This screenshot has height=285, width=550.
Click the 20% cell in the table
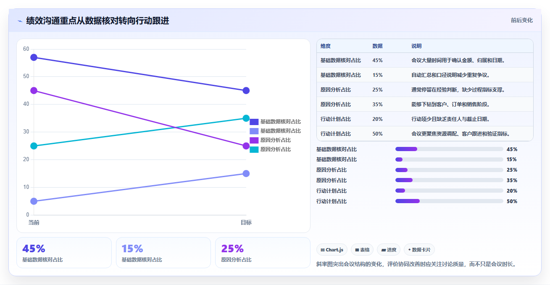[377, 119]
